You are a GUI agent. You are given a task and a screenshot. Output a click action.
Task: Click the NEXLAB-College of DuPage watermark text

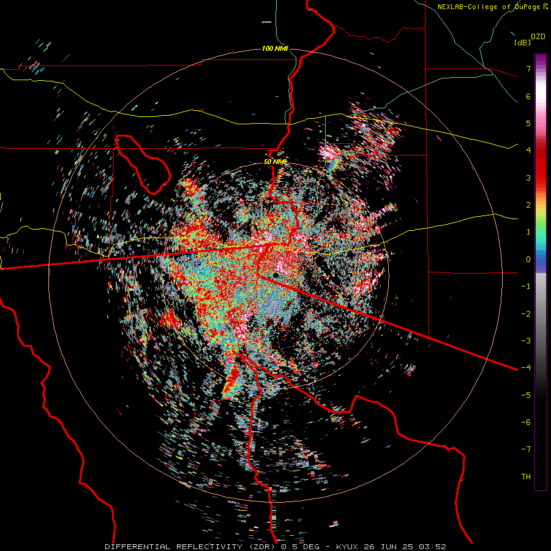(493, 7)
